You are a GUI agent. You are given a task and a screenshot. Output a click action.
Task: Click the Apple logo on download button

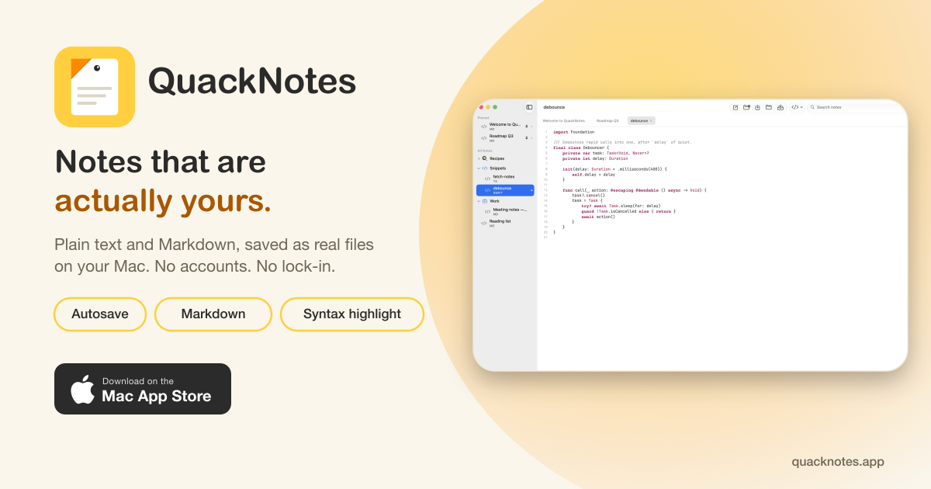coord(82,389)
